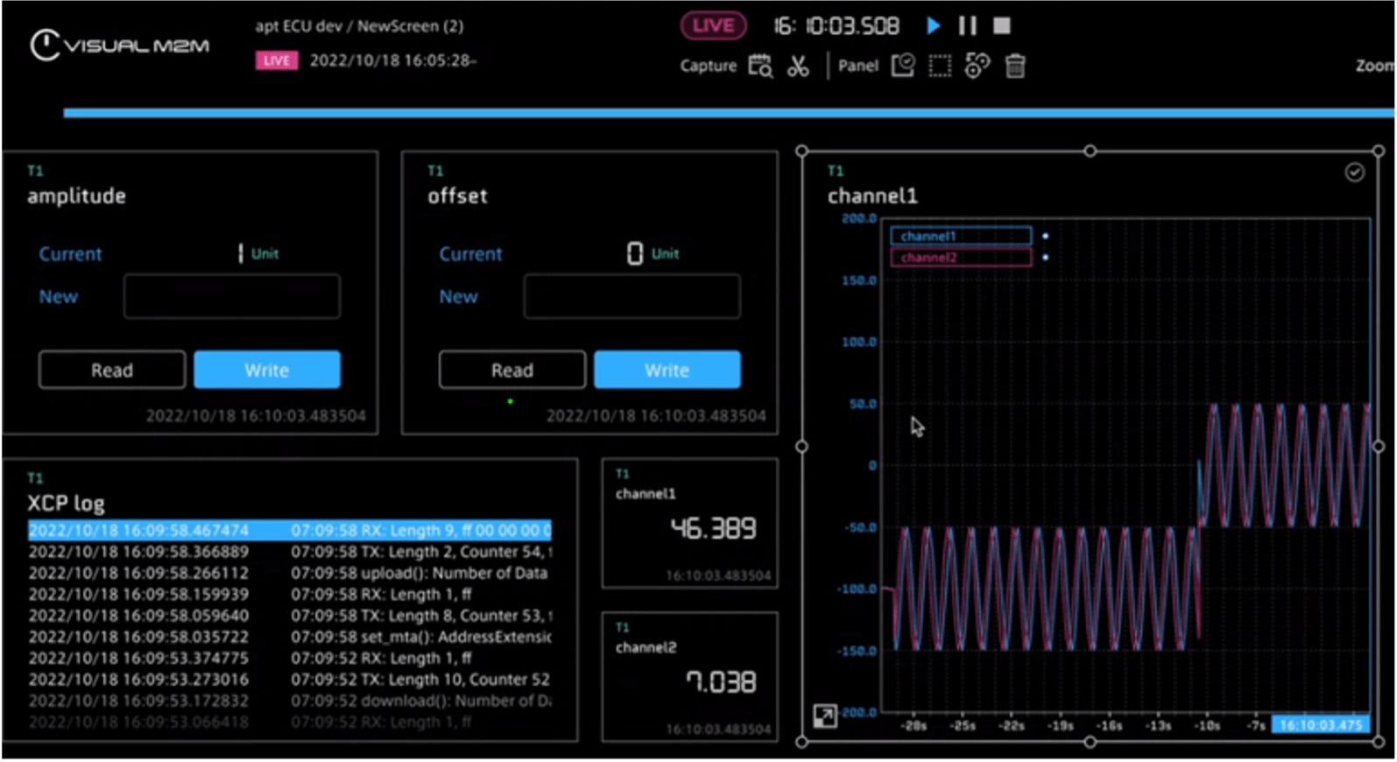The width and height of the screenshot is (1397, 762).
Task: Select the highlighted first XCP log entry
Action: [289, 530]
